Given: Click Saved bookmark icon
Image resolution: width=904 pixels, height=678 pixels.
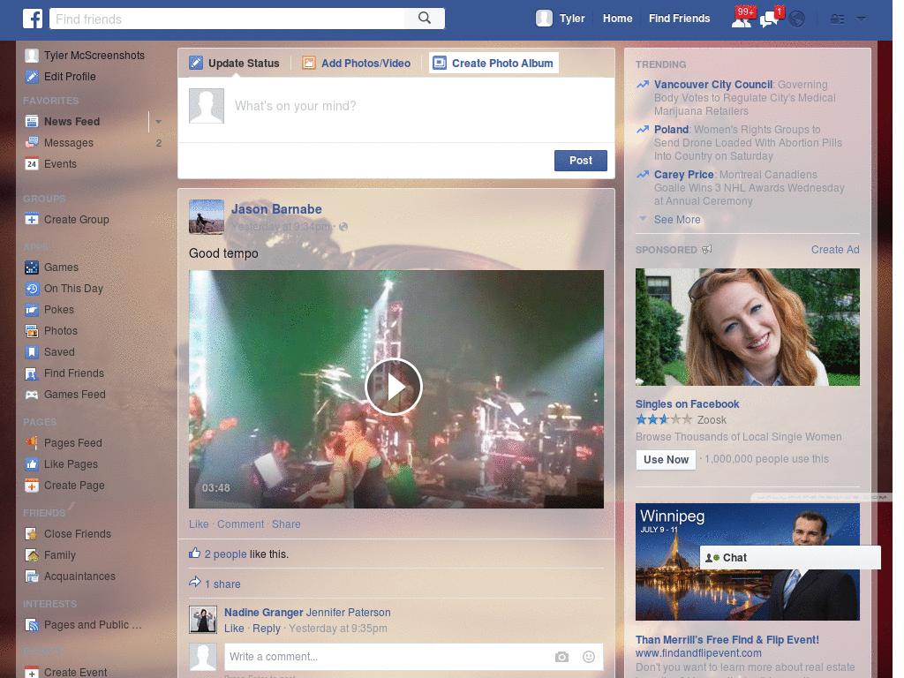Looking at the screenshot, I should [32, 351].
